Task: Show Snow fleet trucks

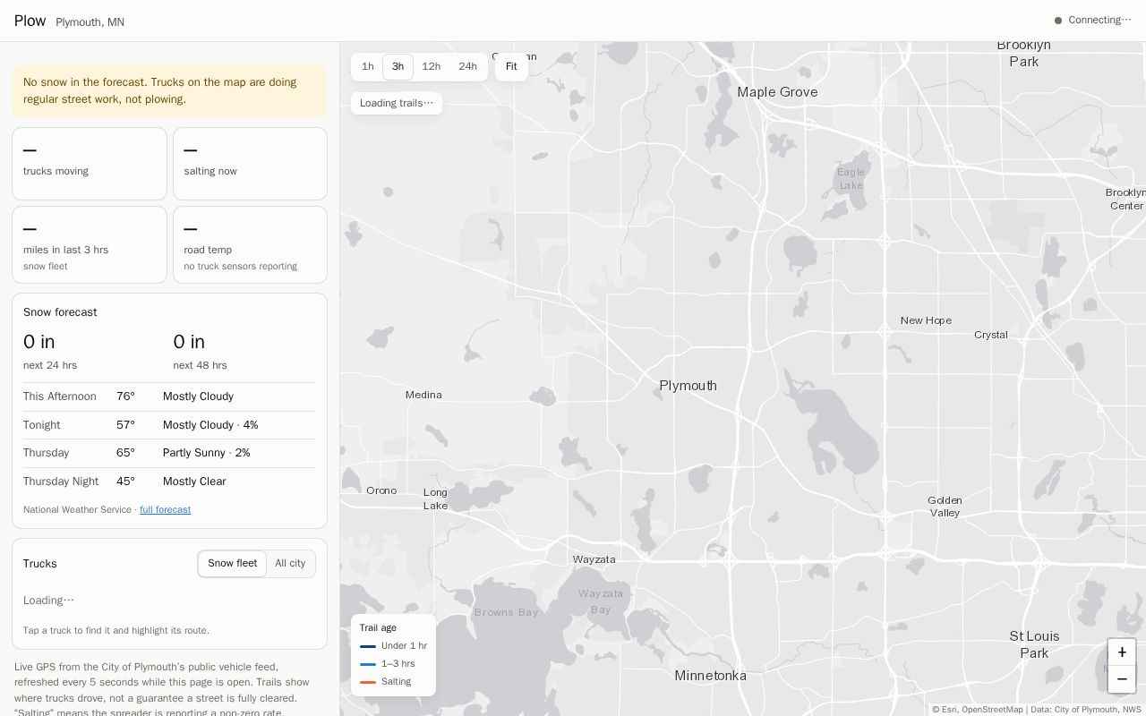Action: click(x=232, y=564)
